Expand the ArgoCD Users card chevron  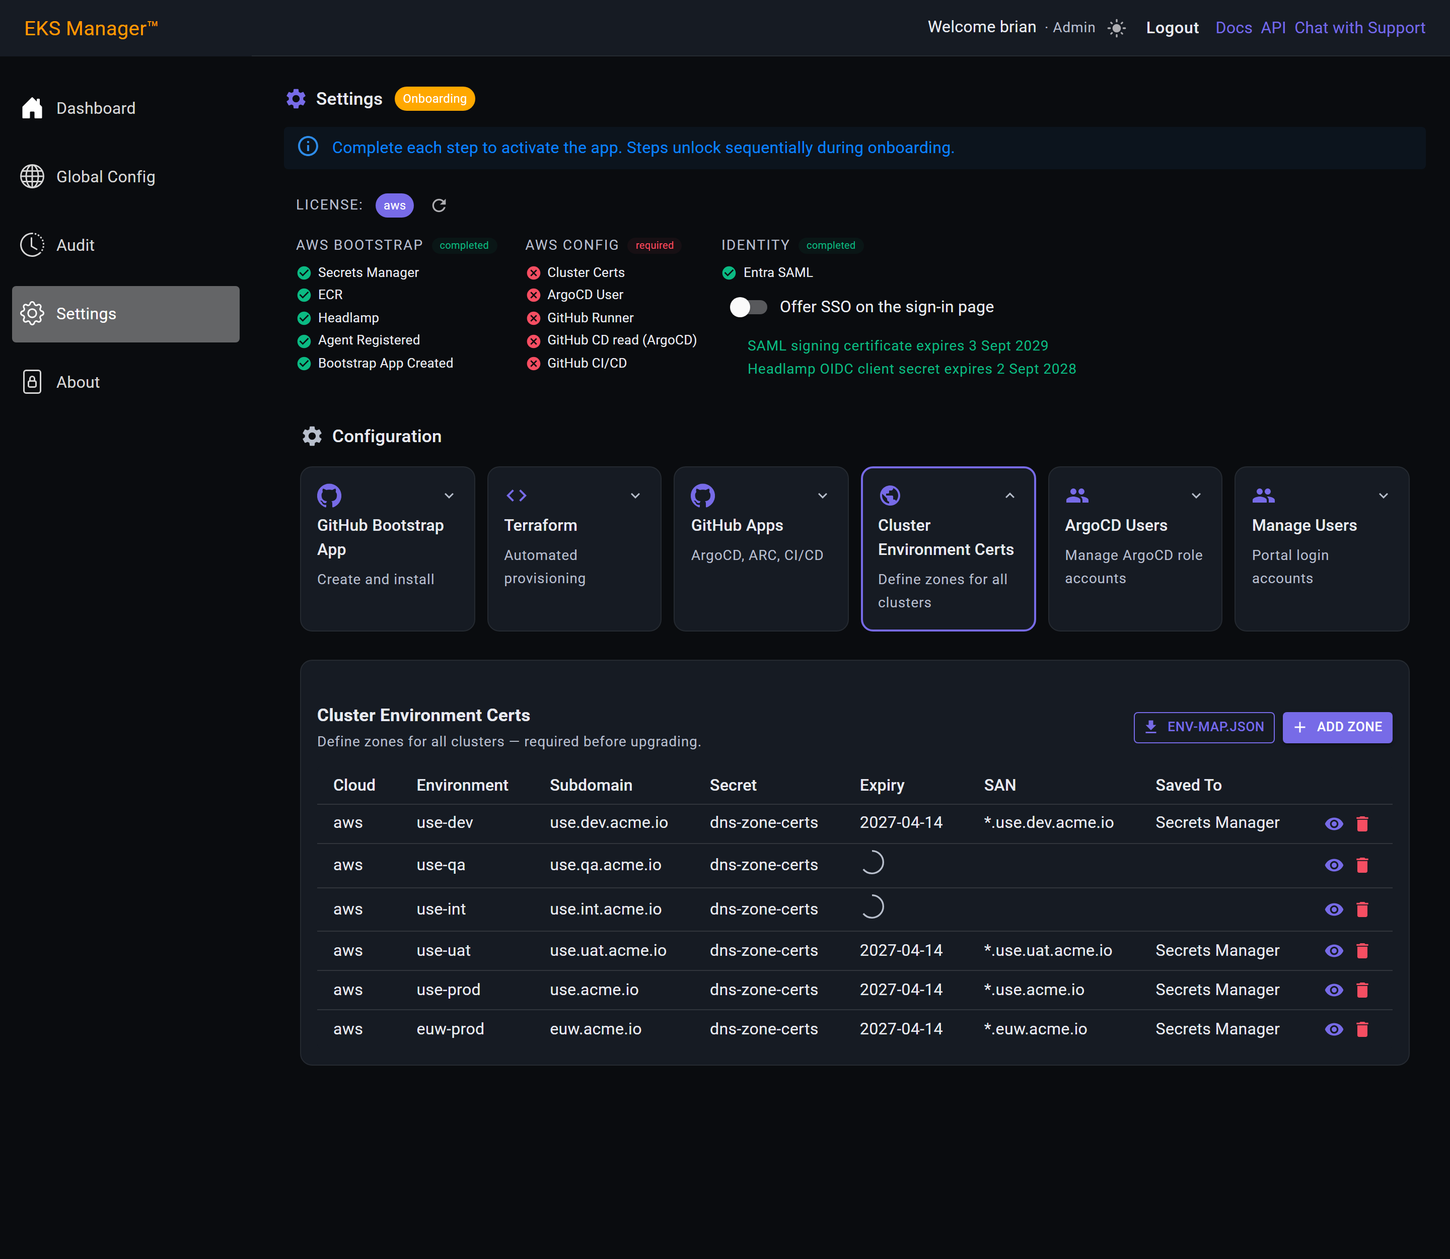click(x=1196, y=496)
